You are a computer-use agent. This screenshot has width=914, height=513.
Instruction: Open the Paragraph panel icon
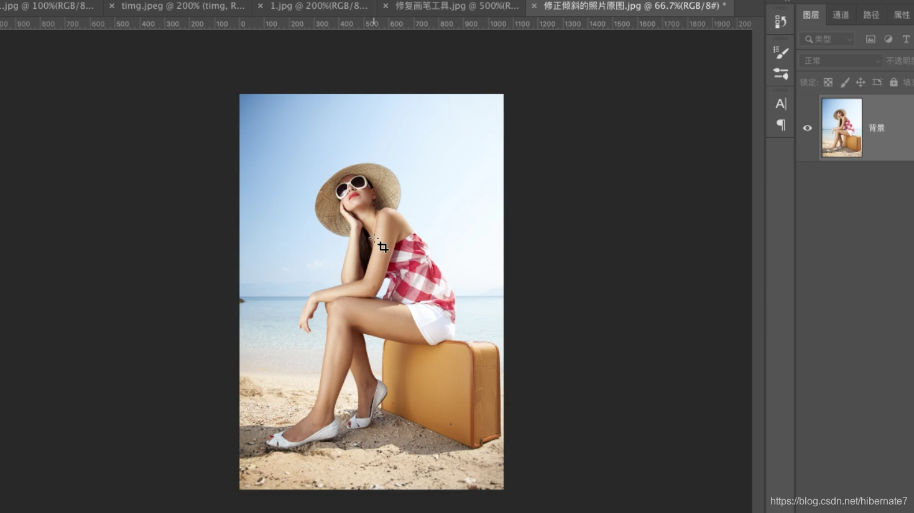pos(780,125)
